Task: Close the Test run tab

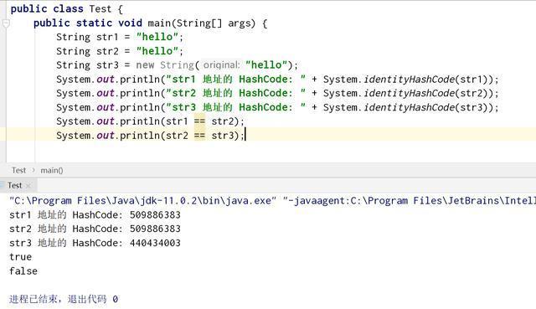Action: pyautogui.click(x=28, y=185)
